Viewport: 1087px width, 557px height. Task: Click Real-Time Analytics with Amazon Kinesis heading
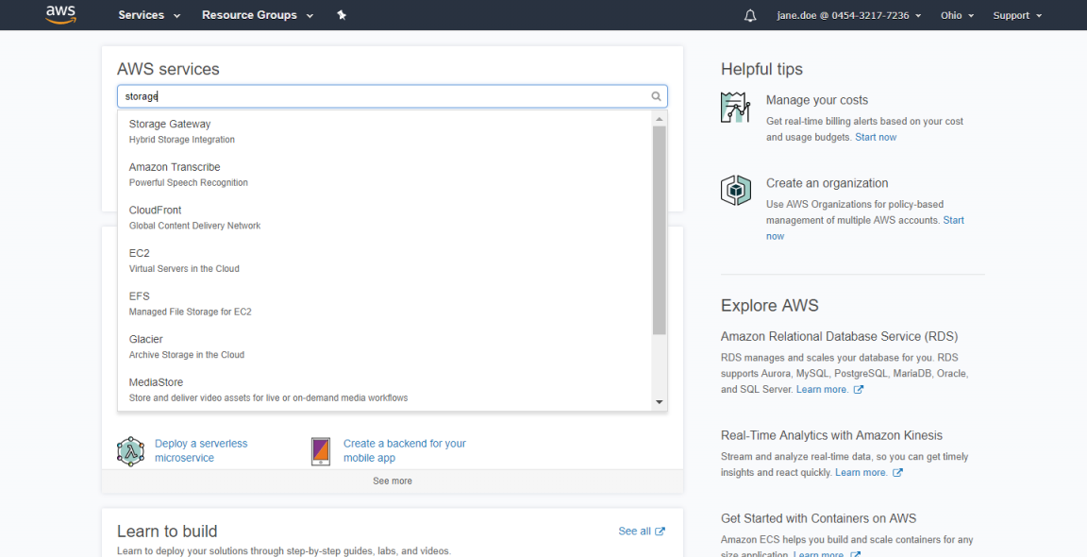[x=832, y=435]
